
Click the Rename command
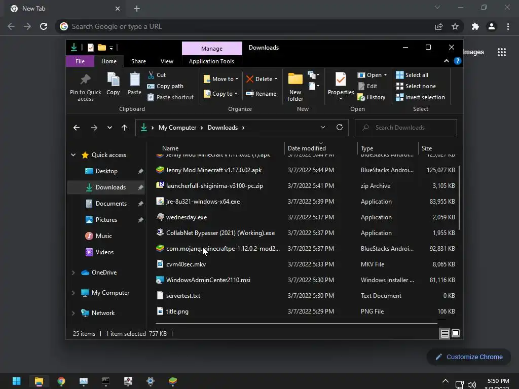point(261,94)
